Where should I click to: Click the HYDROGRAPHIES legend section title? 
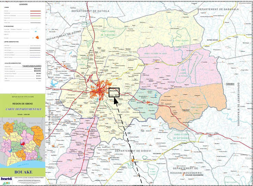pos(9,26)
